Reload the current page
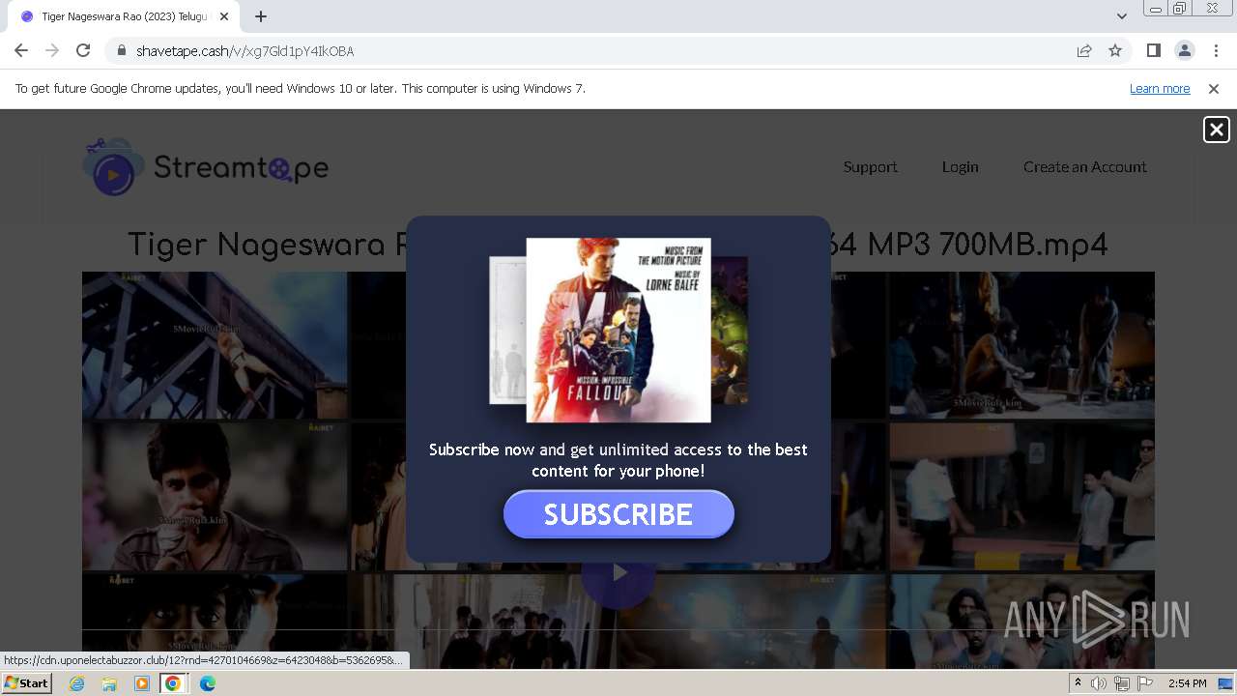This screenshot has width=1237, height=696. click(83, 50)
